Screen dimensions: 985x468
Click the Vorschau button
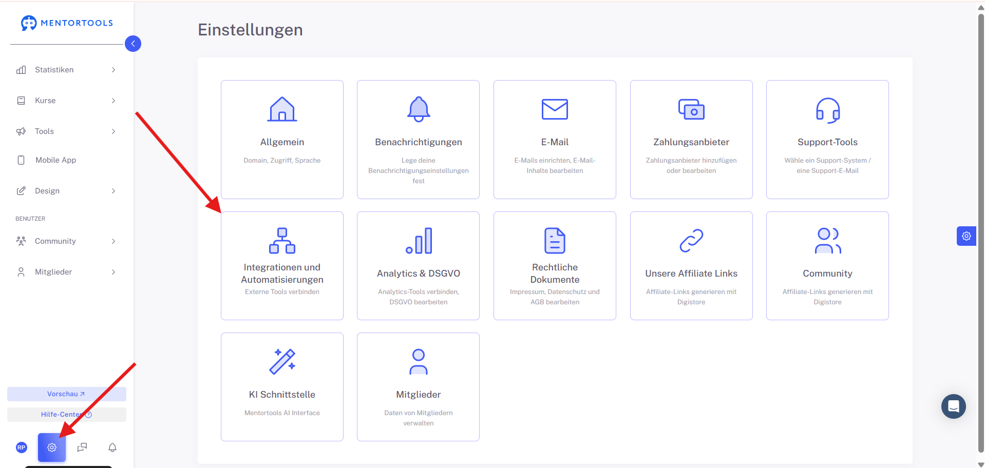click(67, 394)
